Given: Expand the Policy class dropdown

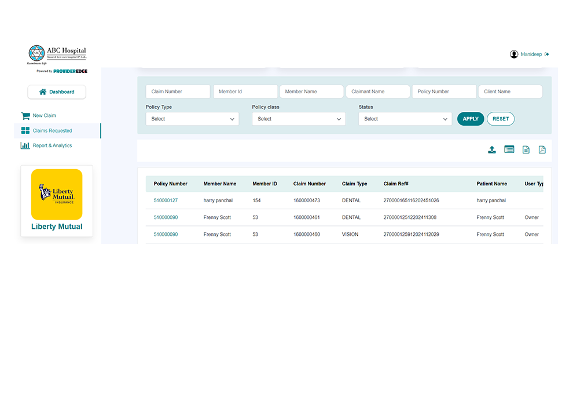Looking at the screenshot, I should pyautogui.click(x=299, y=119).
